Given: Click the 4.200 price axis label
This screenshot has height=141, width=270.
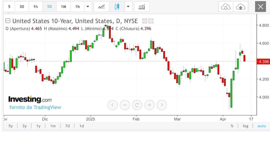Looking at the screenshot, I should tap(264, 79).
